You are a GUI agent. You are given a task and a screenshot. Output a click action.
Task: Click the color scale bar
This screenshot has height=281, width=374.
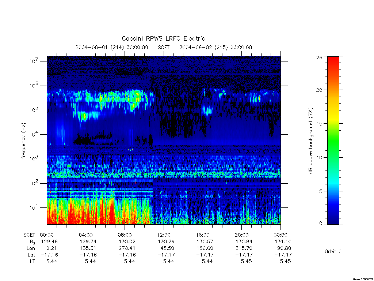(333, 140)
